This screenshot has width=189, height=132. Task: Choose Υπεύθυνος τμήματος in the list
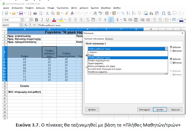[x=128, y=72]
